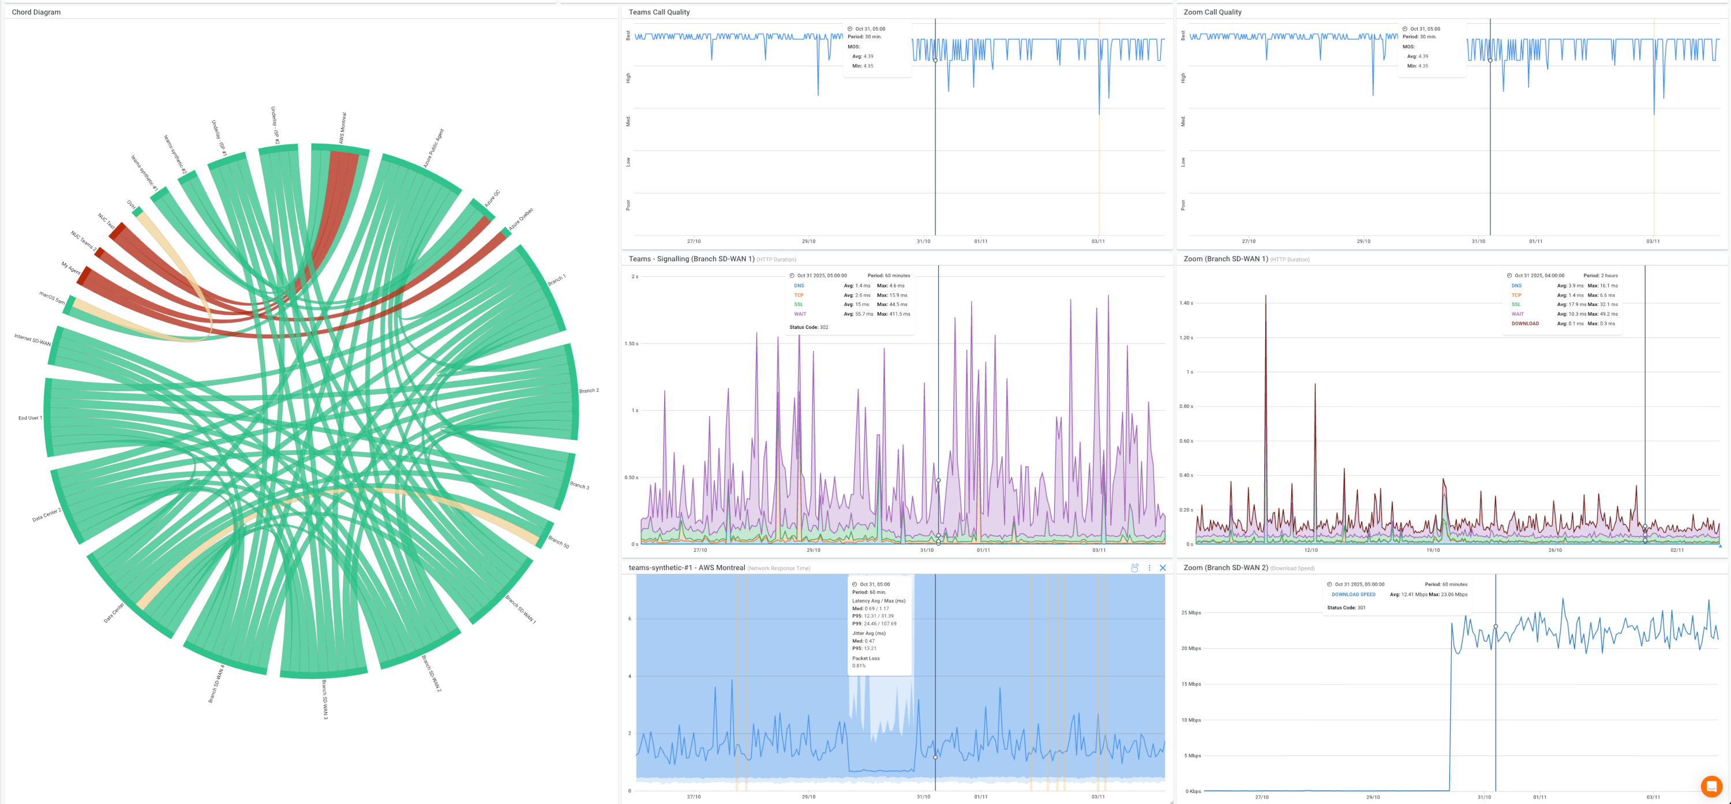Image resolution: width=1731 pixels, height=804 pixels.
Task: Click the Teams Call Quality panel title
Action: click(x=660, y=12)
